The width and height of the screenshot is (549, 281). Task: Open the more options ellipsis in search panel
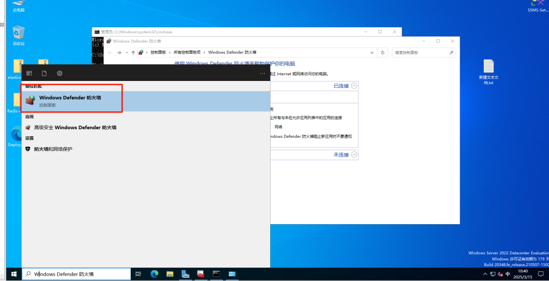pyautogui.click(x=262, y=73)
